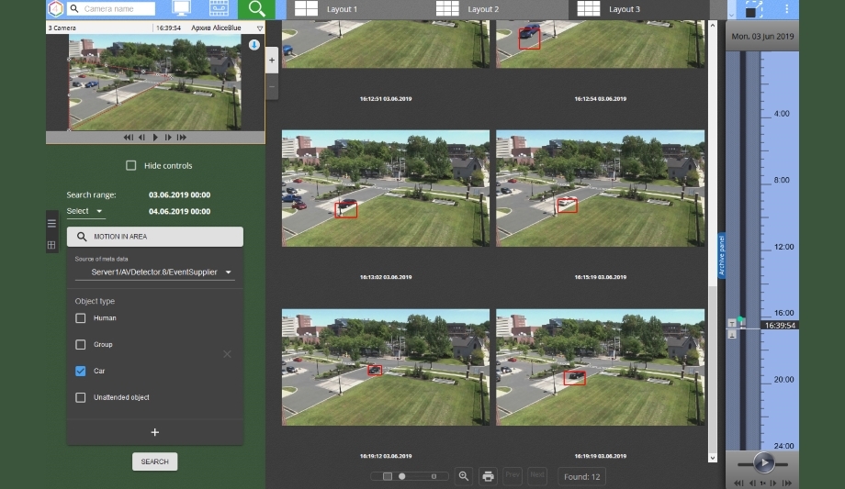Toggle fullscreen layout icon in top right

(754, 8)
